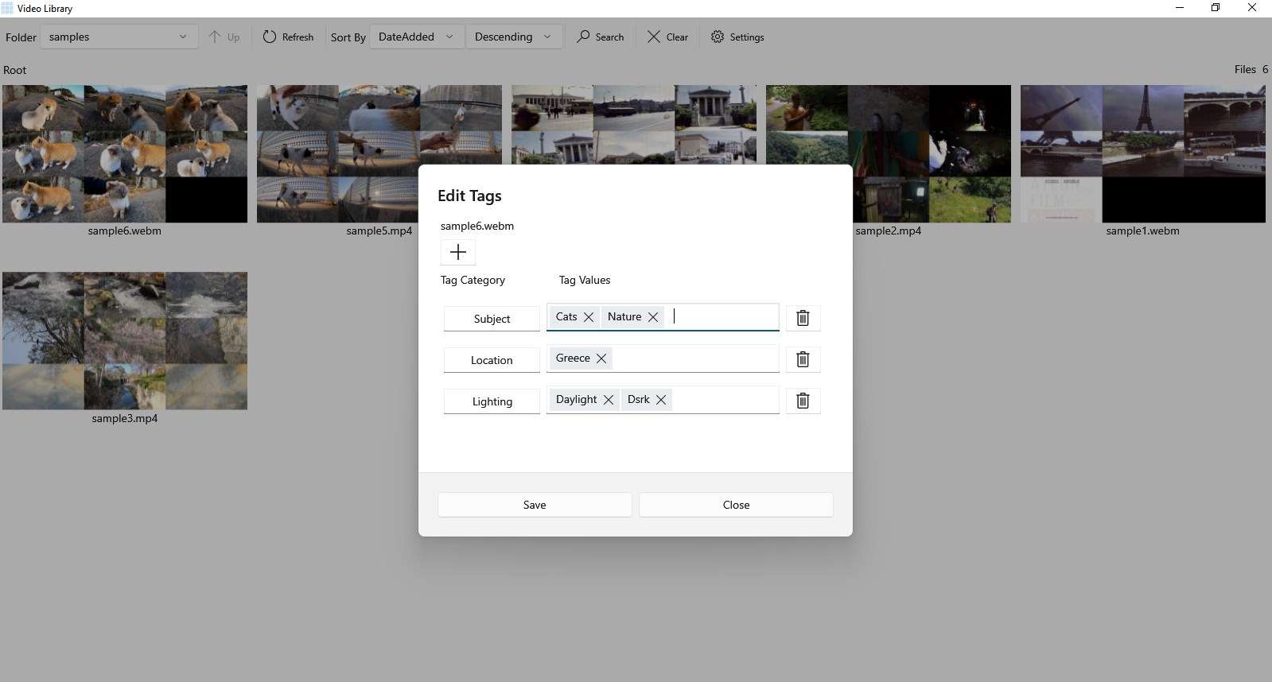Click the sample1.webm file name label
The image size is (1272, 682).
pos(1142,231)
